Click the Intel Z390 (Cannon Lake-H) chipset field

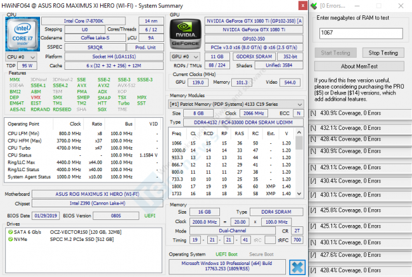[x=97, y=203]
